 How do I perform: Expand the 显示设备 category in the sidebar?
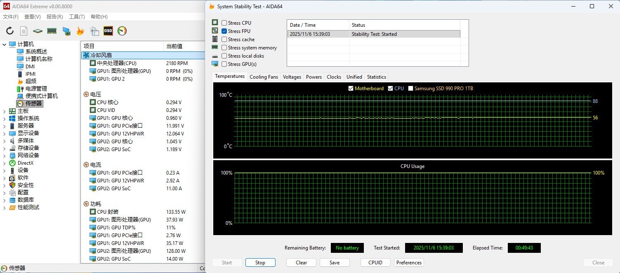tap(4, 133)
